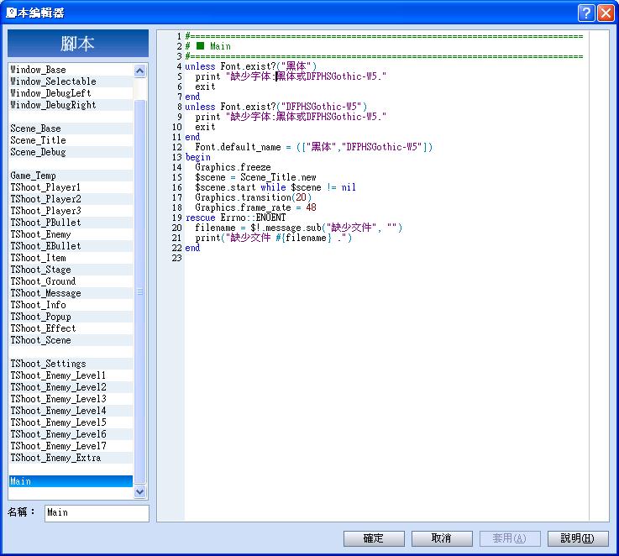Select Window_DebugLeft script
This screenshot has height=556, width=619.
[71, 93]
